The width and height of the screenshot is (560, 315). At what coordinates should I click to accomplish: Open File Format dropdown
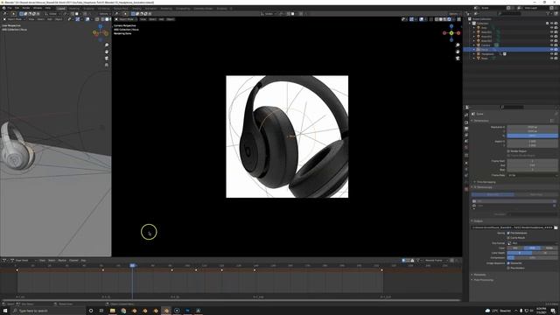tap(532, 243)
